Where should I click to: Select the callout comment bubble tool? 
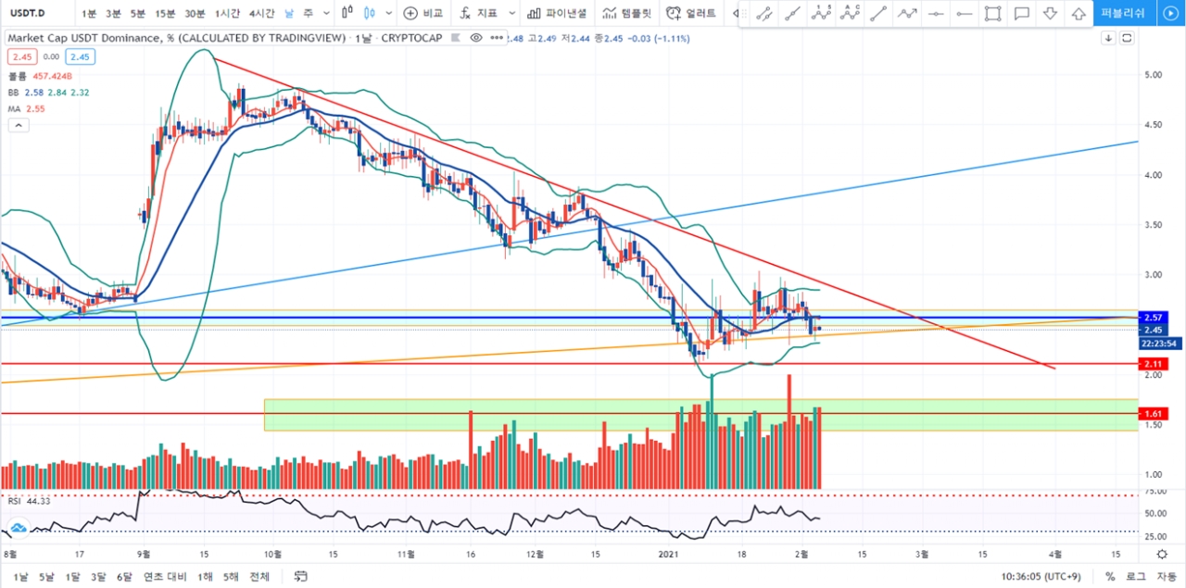[1022, 14]
